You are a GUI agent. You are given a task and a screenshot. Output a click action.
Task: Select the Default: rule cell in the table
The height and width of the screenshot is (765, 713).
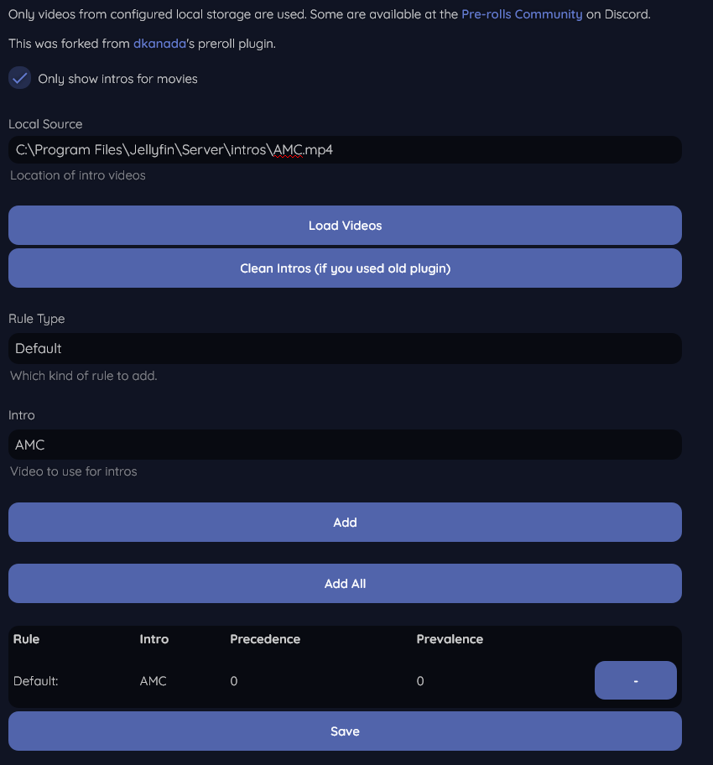coord(36,681)
